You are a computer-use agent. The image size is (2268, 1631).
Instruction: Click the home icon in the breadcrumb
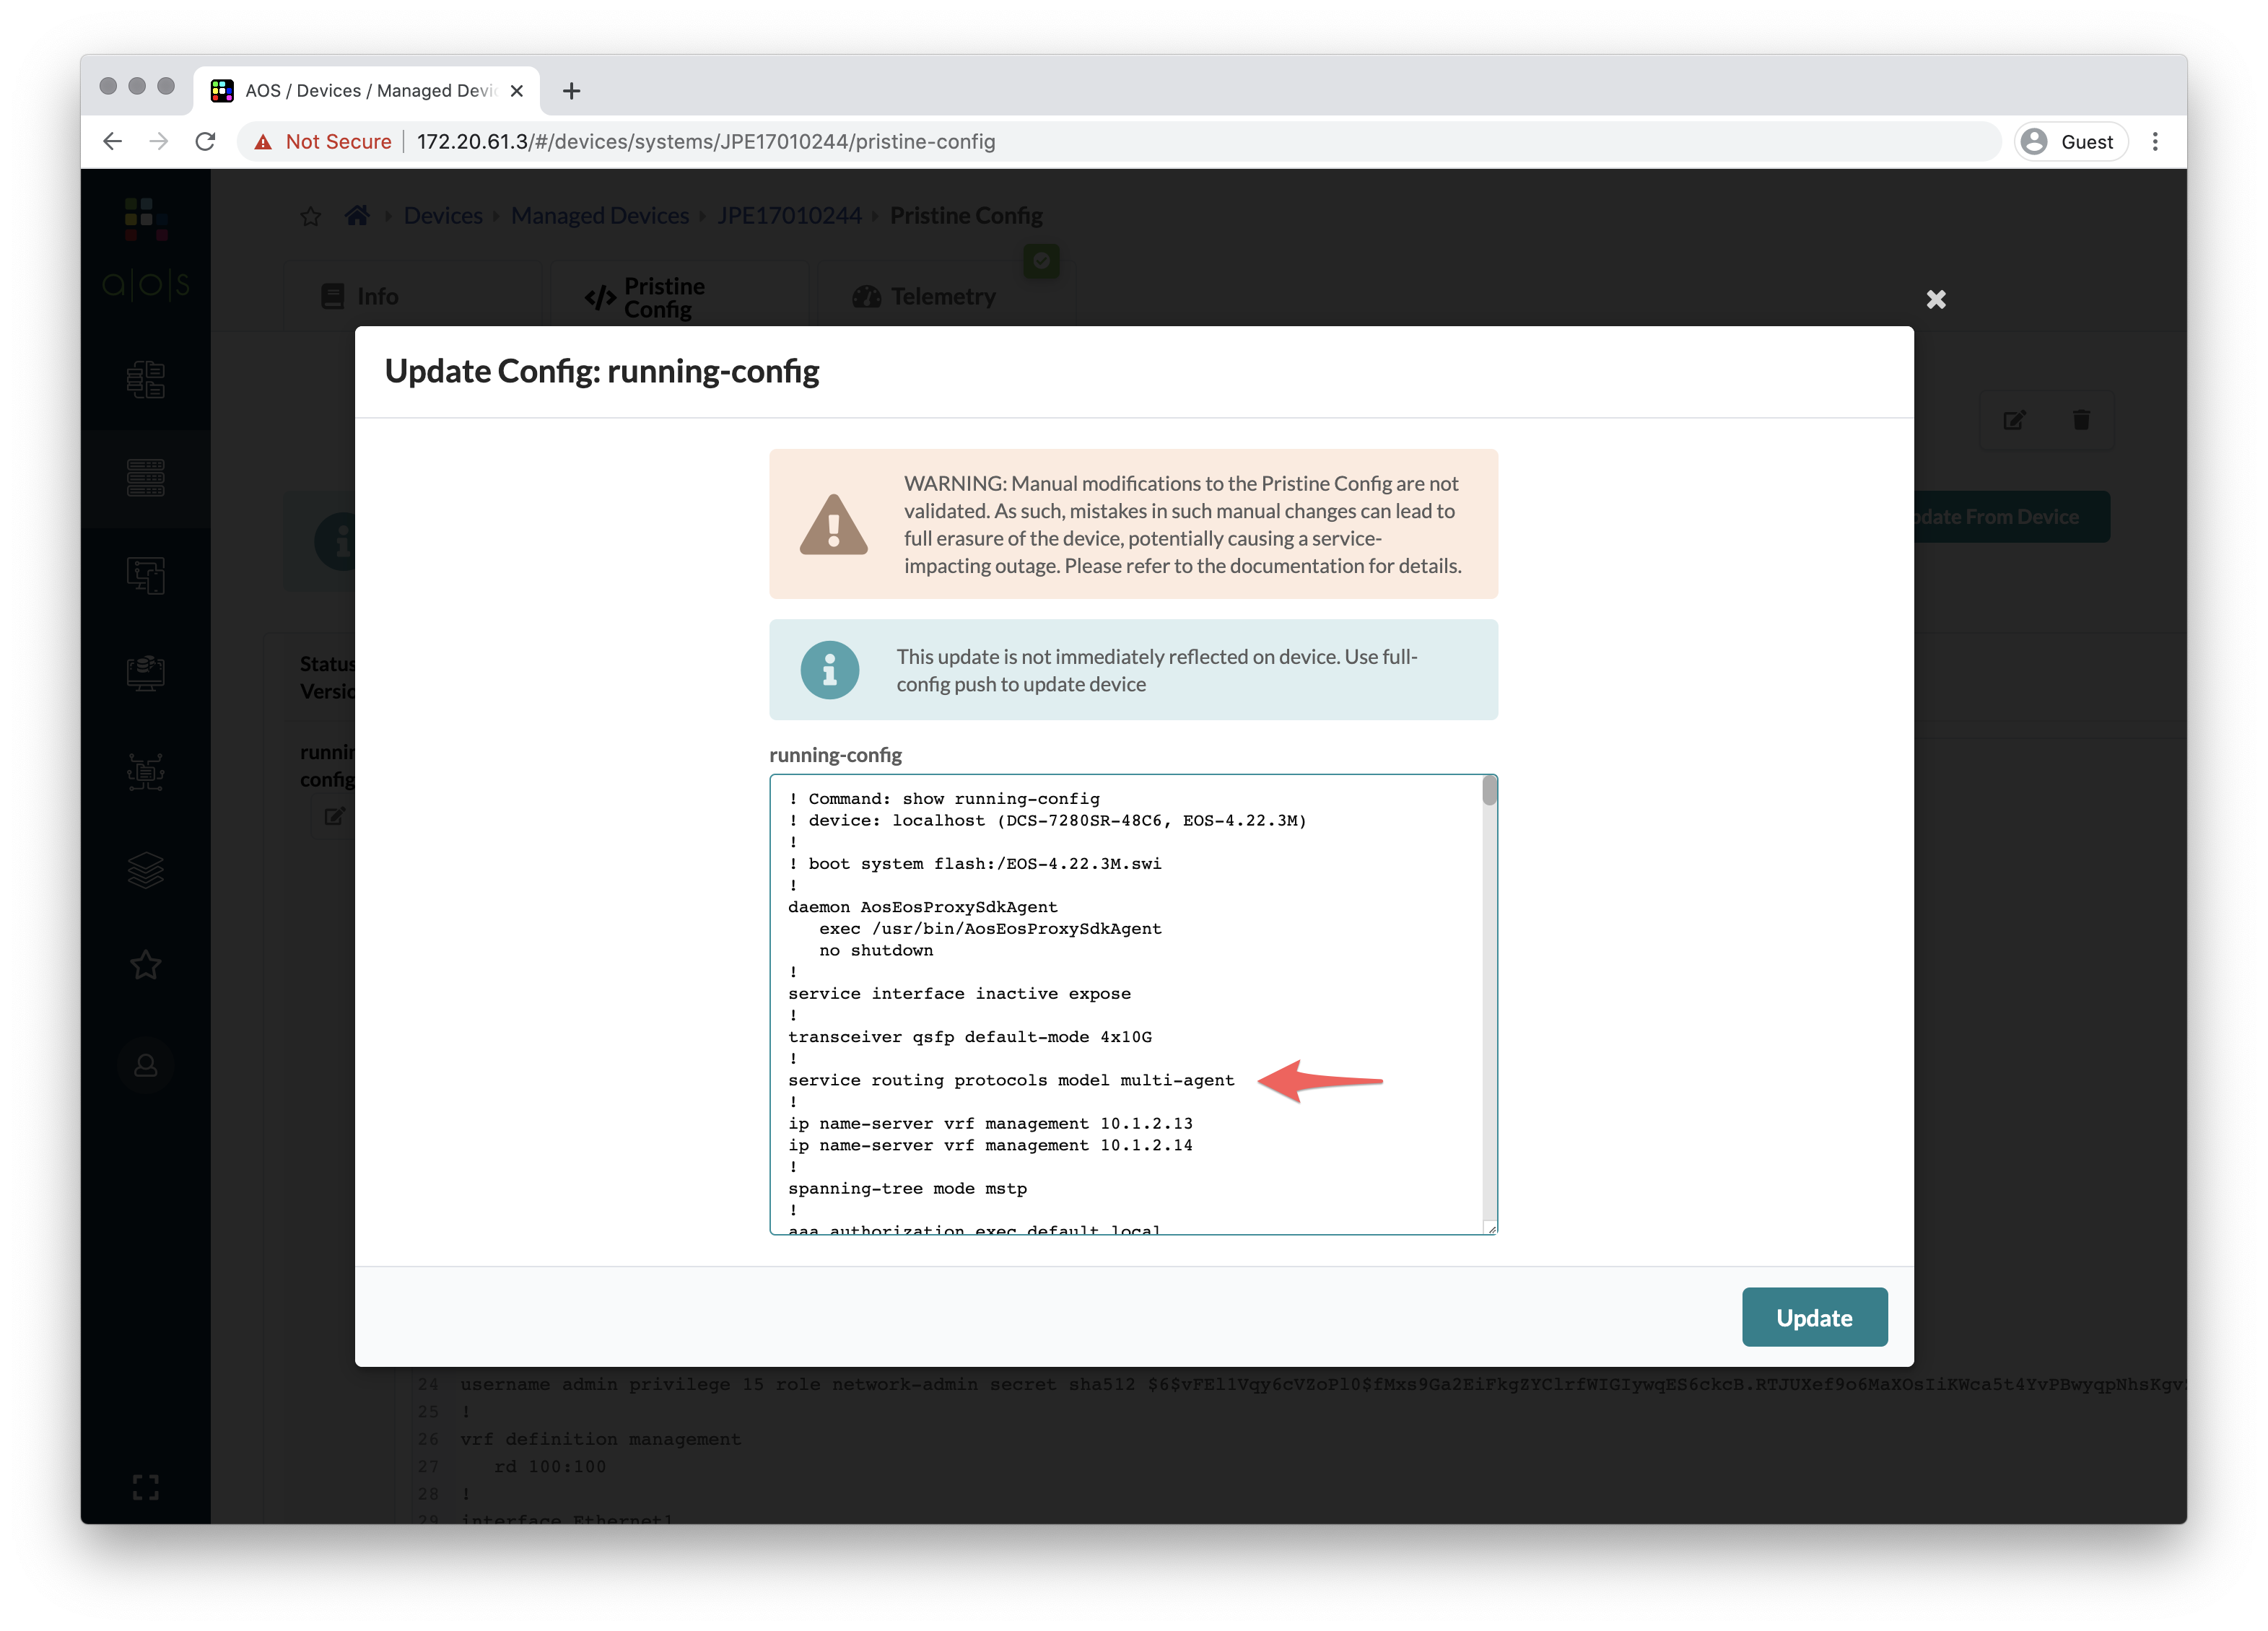click(x=357, y=215)
